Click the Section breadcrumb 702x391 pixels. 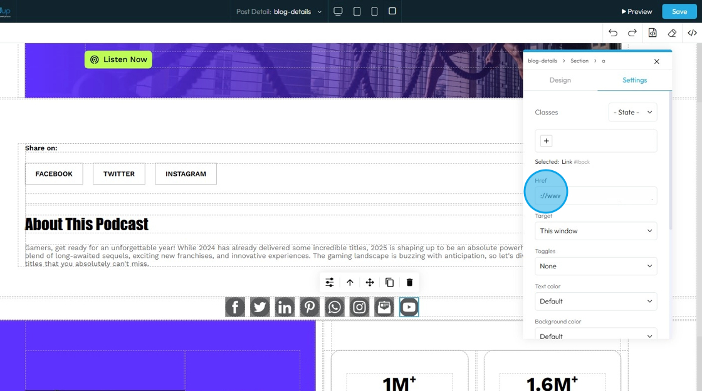click(x=579, y=61)
